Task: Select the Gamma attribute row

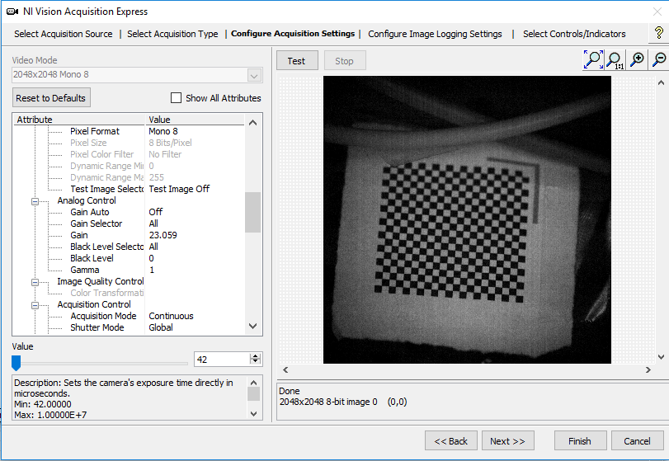Action: pyautogui.click(x=130, y=270)
